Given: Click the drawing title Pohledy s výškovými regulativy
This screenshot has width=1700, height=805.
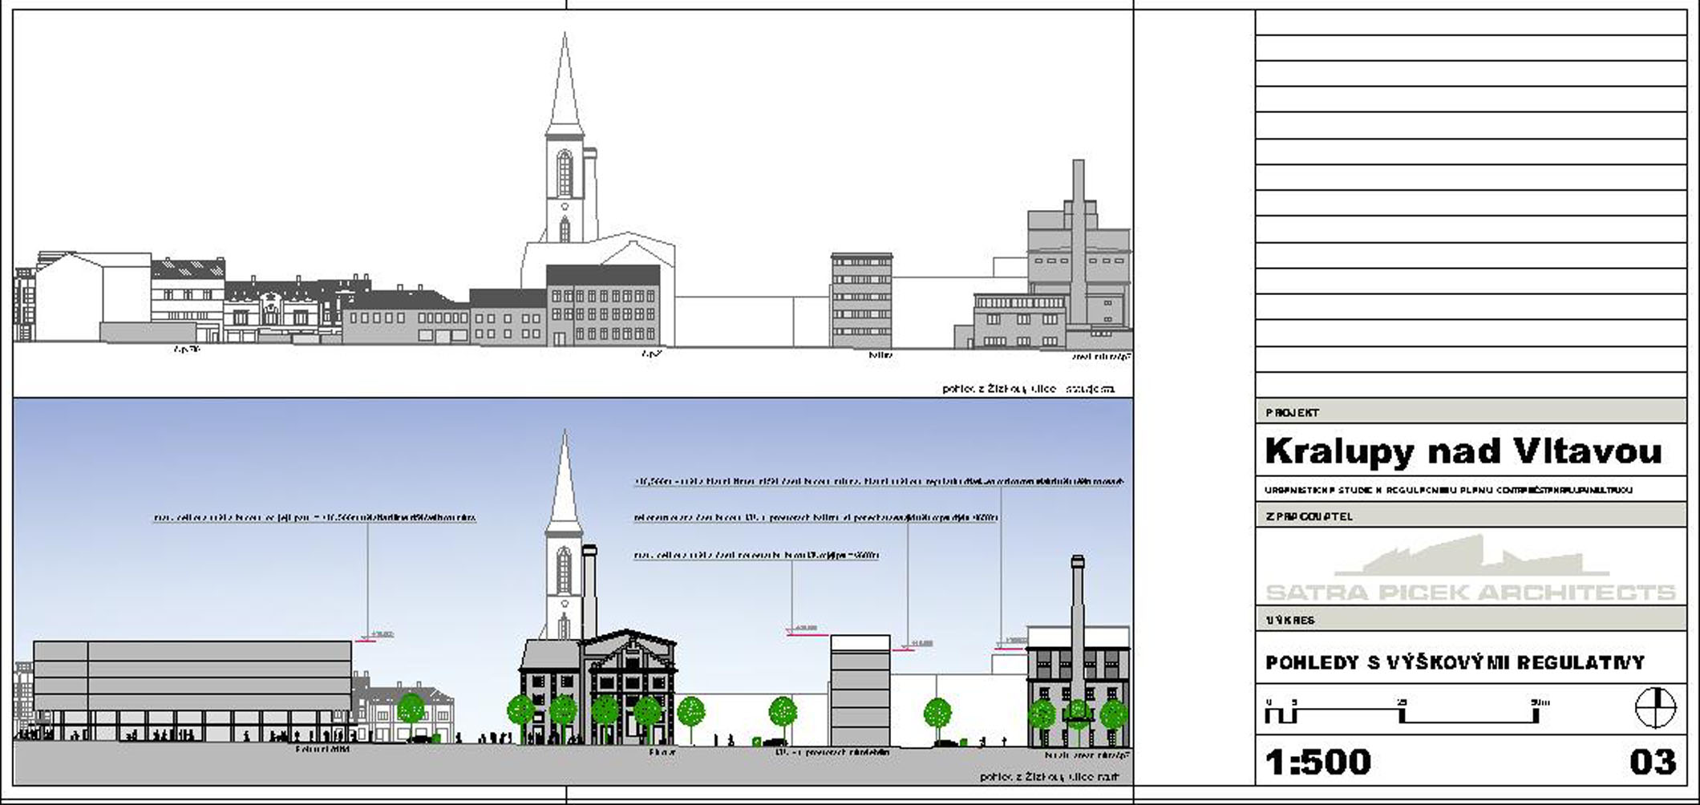Looking at the screenshot, I should point(1455,663).
